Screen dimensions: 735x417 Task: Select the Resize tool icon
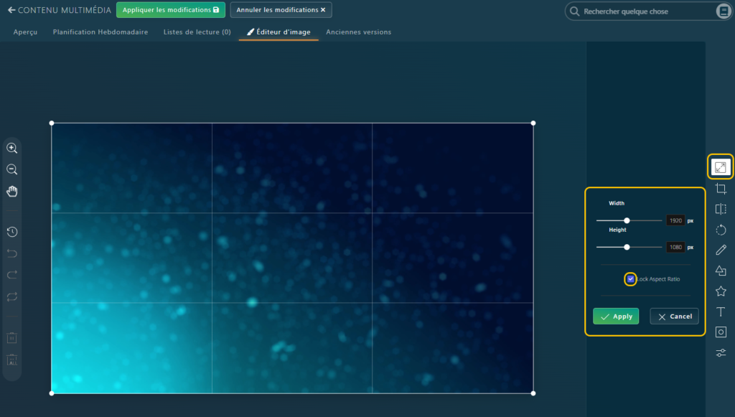(x=721, y=167)
